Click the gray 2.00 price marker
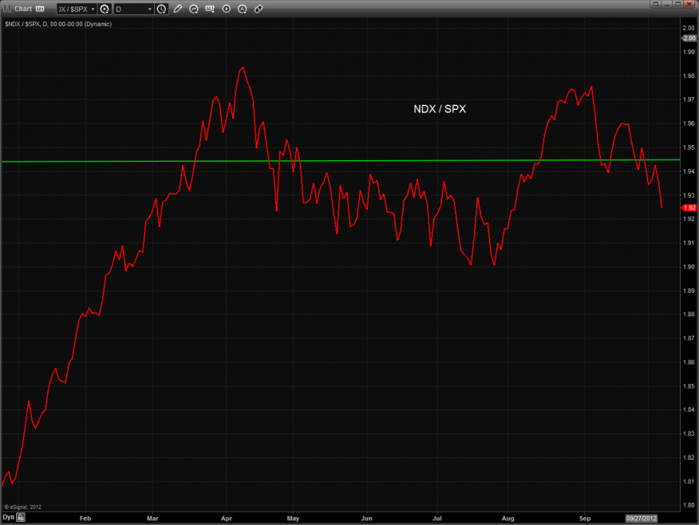 (690, 37)
